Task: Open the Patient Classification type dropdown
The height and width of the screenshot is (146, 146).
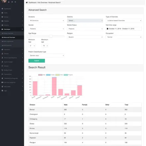Action: (46, 55)
